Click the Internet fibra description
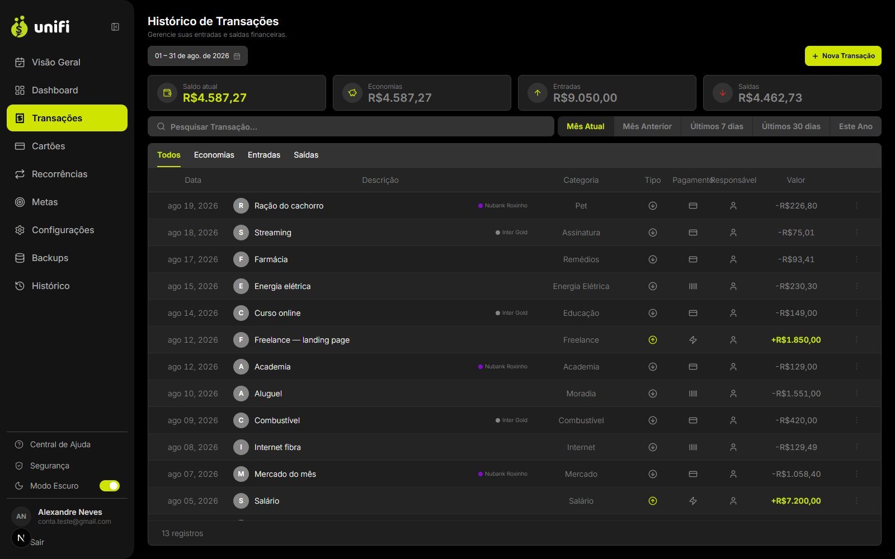 coord(277,447)
